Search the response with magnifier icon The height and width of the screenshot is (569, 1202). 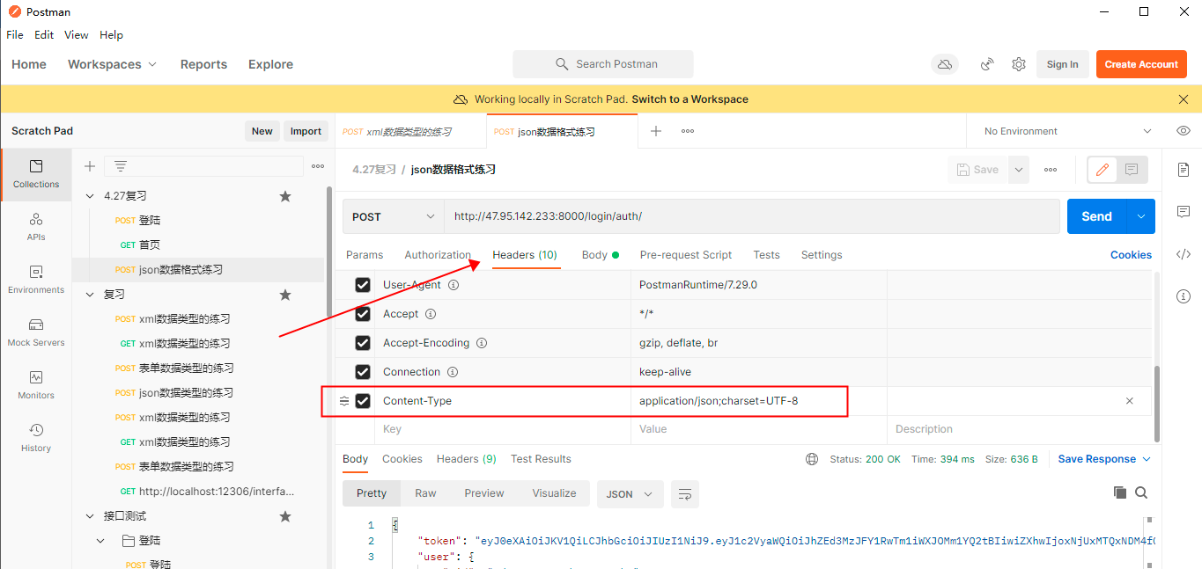coord(1141,492)
